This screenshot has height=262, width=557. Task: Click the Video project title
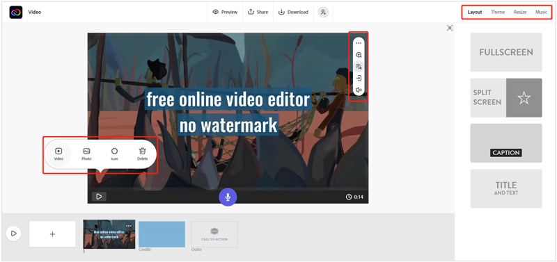click(x=35, y=12)
